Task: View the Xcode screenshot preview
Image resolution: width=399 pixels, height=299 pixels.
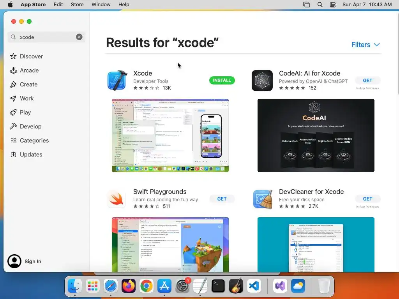Action: [170, 135]
